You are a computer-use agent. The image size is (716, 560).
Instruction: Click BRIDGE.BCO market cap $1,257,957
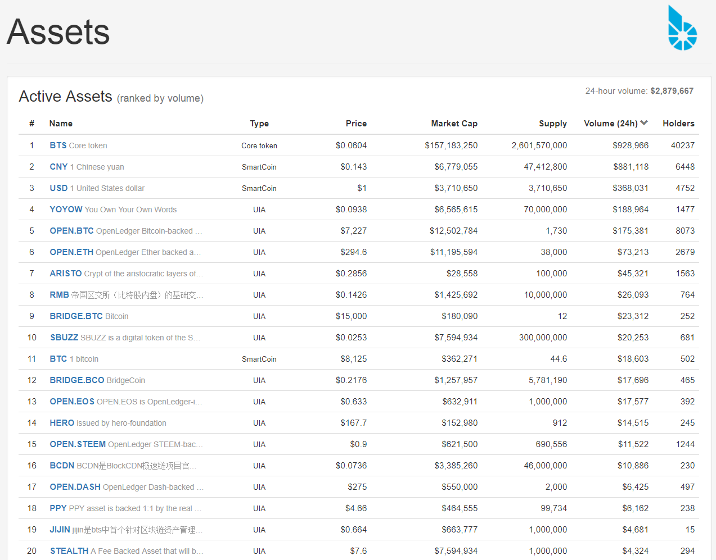click(x=456, y=380)
